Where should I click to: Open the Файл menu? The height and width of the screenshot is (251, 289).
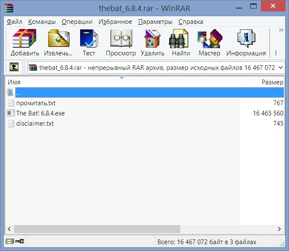click(x=14, y=22)
